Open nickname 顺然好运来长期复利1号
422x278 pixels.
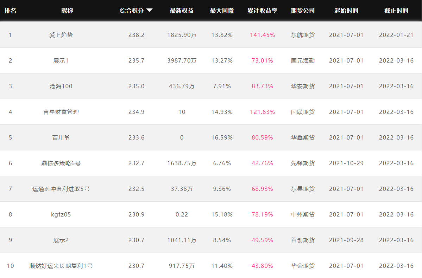tap(61, 266)
